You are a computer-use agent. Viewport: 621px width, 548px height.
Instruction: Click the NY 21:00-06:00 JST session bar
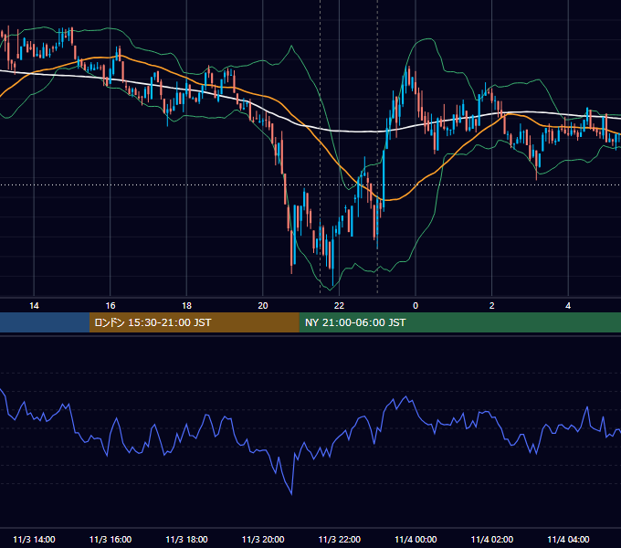click(459, 322)
